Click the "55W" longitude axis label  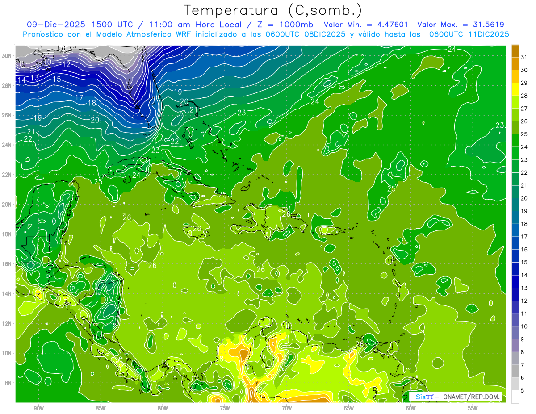coord(473,408)
